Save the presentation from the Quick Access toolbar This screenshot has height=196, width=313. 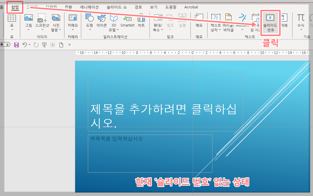click(16, 44)
